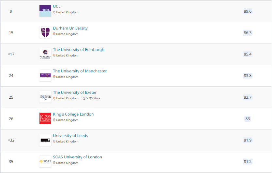Open The University of Manchester link
Image resolution: width=272 pixels, height=173 pixels.
coord(80,71)
